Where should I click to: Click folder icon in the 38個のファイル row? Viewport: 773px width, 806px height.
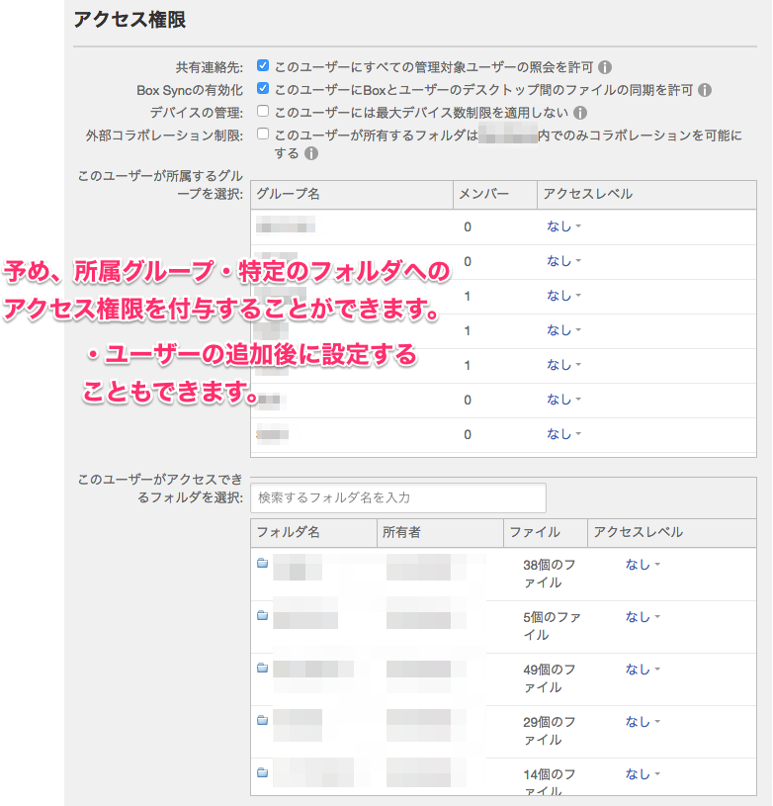click(x=262, y=564)
